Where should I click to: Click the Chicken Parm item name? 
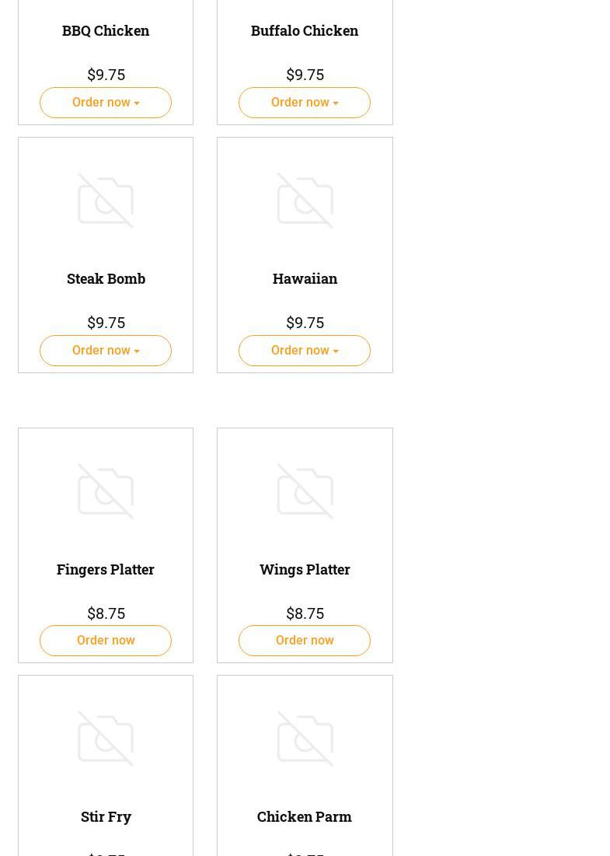click(305, 816)
